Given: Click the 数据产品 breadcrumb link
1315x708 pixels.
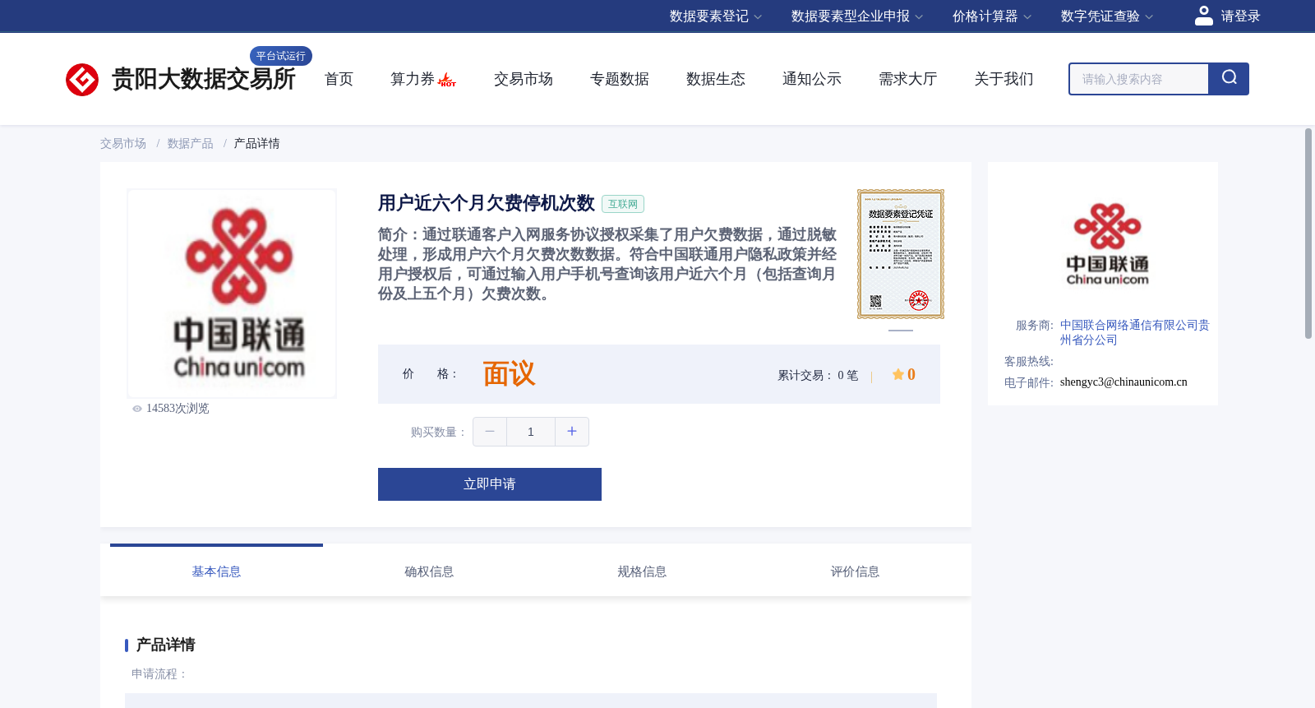Looking at the screenshot, I should pos(191,144).
